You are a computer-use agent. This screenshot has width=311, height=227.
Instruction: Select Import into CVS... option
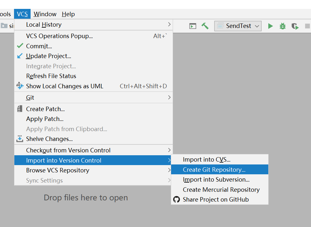(x=220, y=159)
